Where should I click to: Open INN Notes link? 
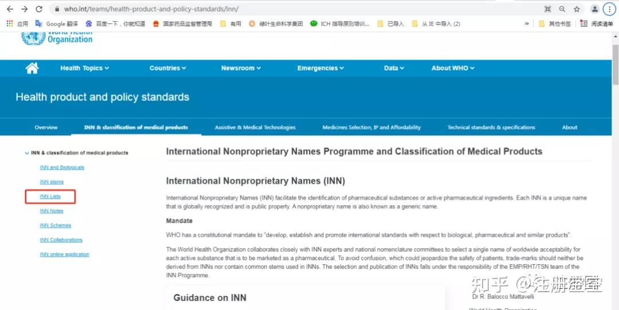[52, 211]
